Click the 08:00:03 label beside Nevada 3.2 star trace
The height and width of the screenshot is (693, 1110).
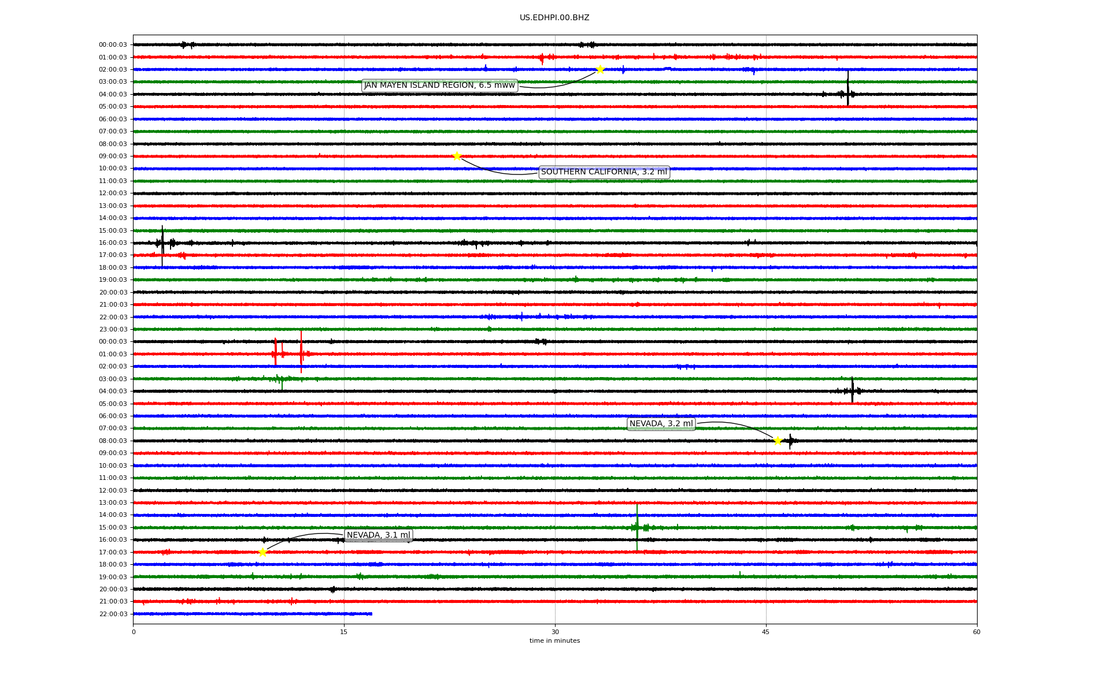[x=113, y=441]
